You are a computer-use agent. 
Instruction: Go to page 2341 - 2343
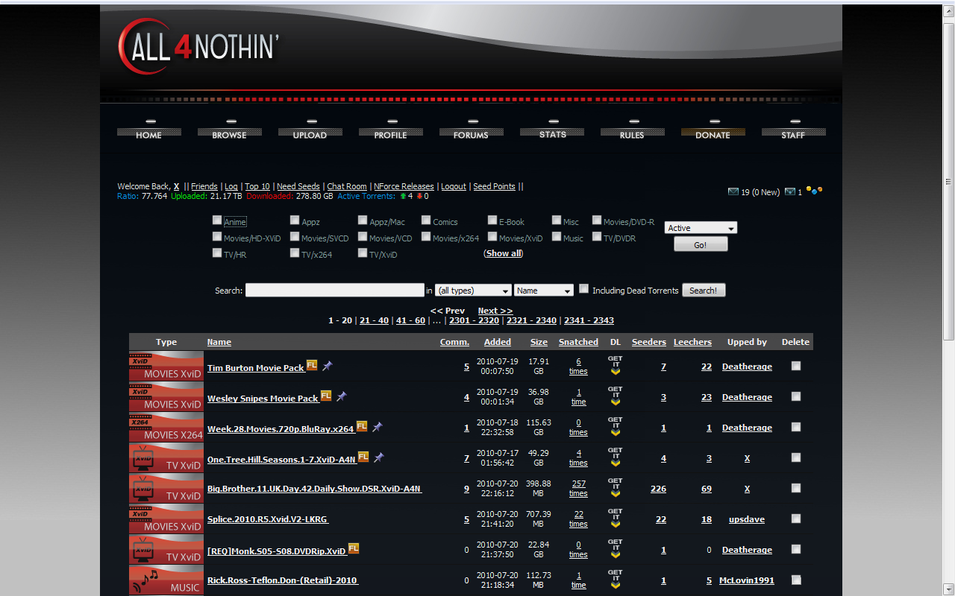coord(589,320)
